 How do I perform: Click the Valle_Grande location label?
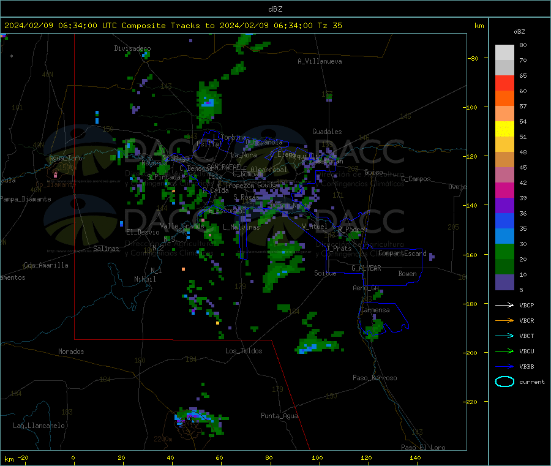point(182,226)
